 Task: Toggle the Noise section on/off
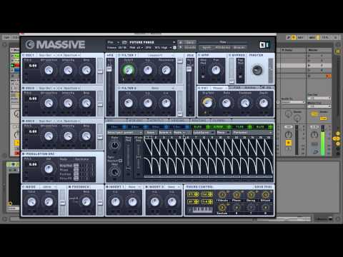click(24, 187)
